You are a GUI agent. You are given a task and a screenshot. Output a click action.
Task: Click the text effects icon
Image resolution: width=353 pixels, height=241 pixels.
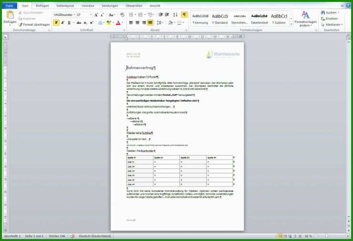(100, 23)
